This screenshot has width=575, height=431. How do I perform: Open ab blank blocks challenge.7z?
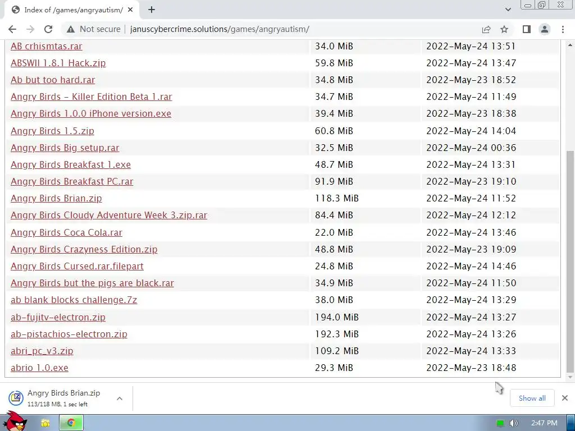74,300
